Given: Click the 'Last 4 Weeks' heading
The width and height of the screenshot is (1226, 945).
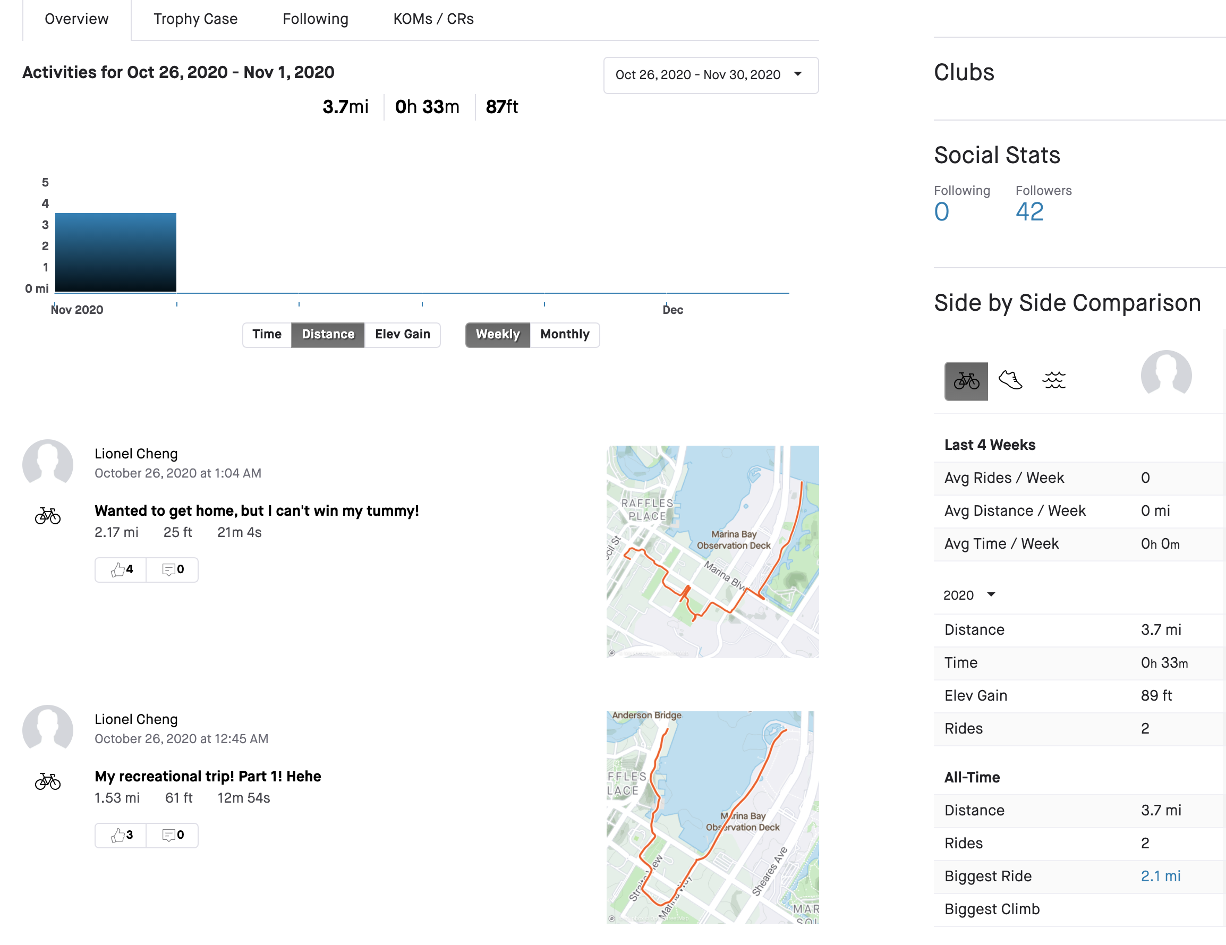Looking at the screenshot, I should tap(990, 445).
